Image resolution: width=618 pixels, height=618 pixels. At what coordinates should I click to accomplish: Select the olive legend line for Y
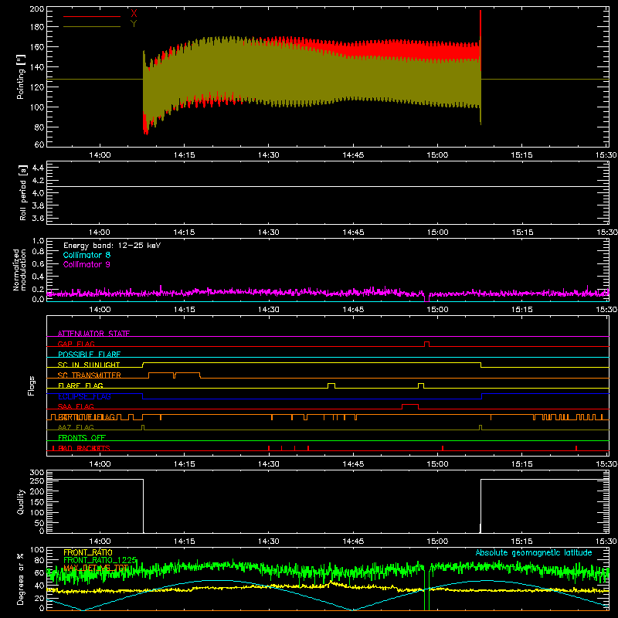click(x=92, y=27)
